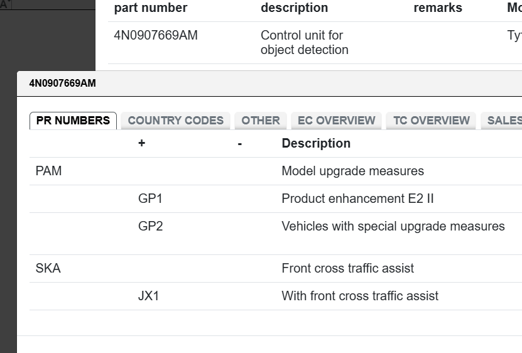Click the JX1 PR number
This screenshot has height=353, width=522.
click(149, 296)
